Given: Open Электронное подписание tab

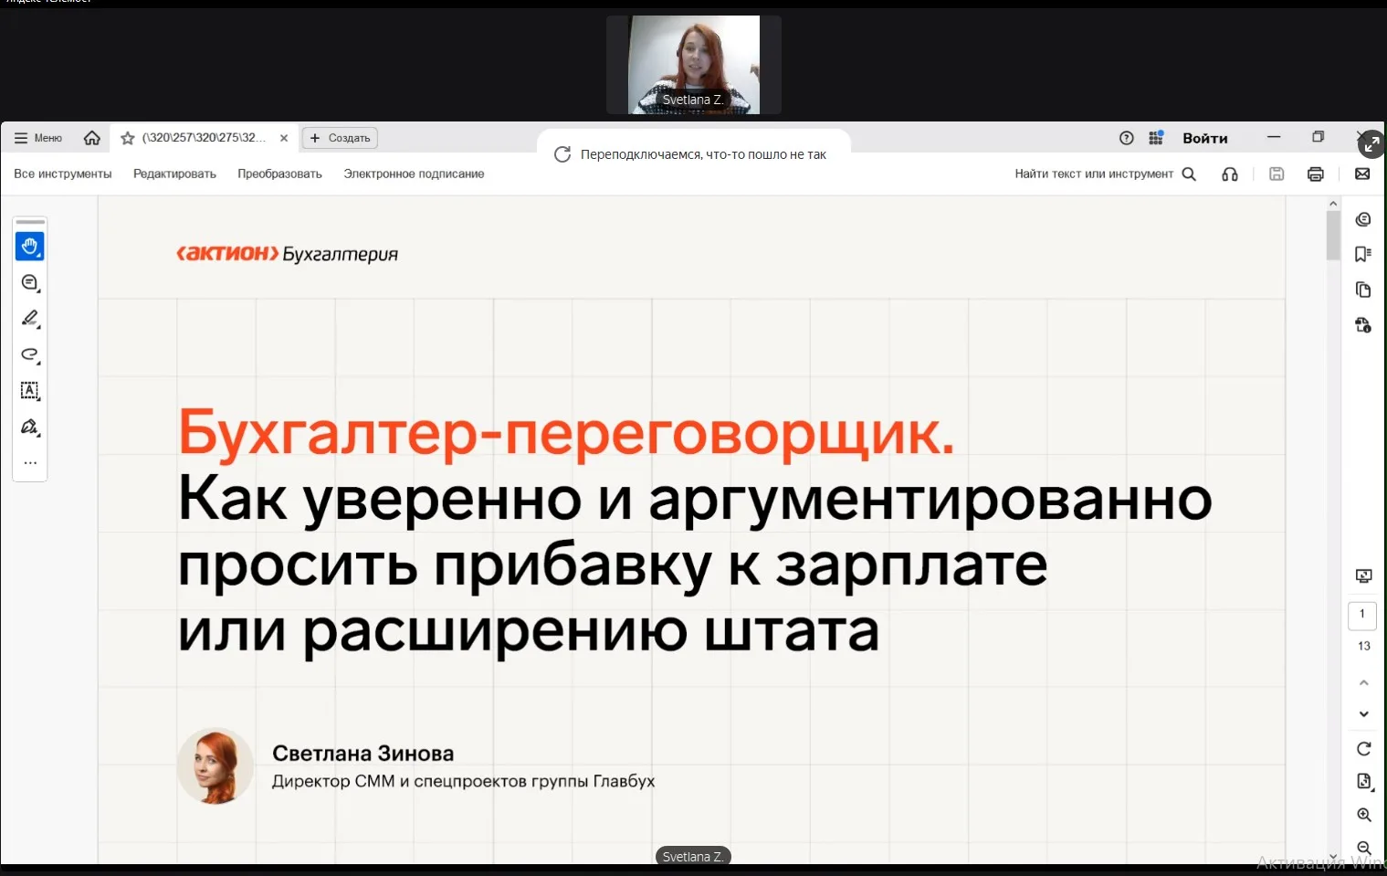Looking at the screenshot, I should [x=414, y=174].
